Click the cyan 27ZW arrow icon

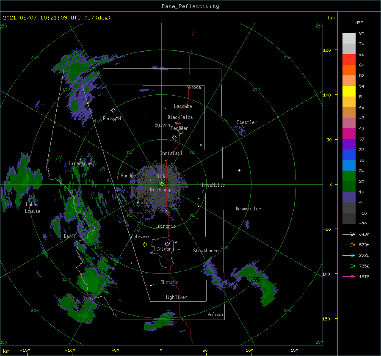pos(349,255)
